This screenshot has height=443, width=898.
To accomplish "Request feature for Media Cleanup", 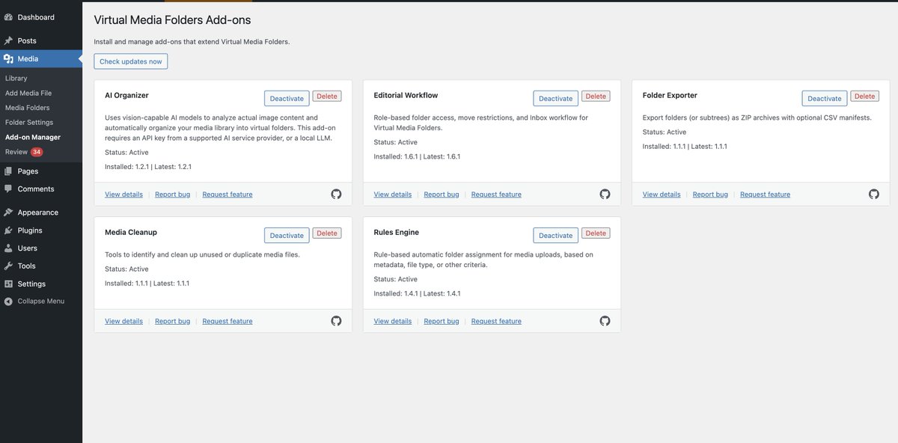I will click(227, 322).
